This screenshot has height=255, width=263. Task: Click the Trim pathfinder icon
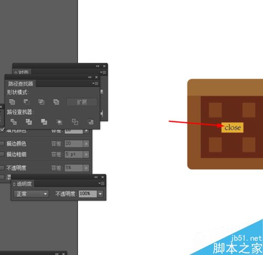[29, 122]
